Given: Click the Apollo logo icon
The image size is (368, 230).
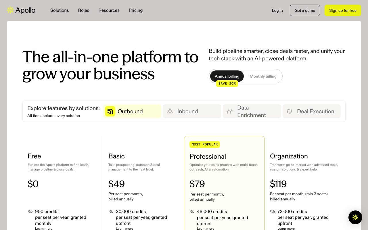Looking at the screenshot, I should (10, 10).
